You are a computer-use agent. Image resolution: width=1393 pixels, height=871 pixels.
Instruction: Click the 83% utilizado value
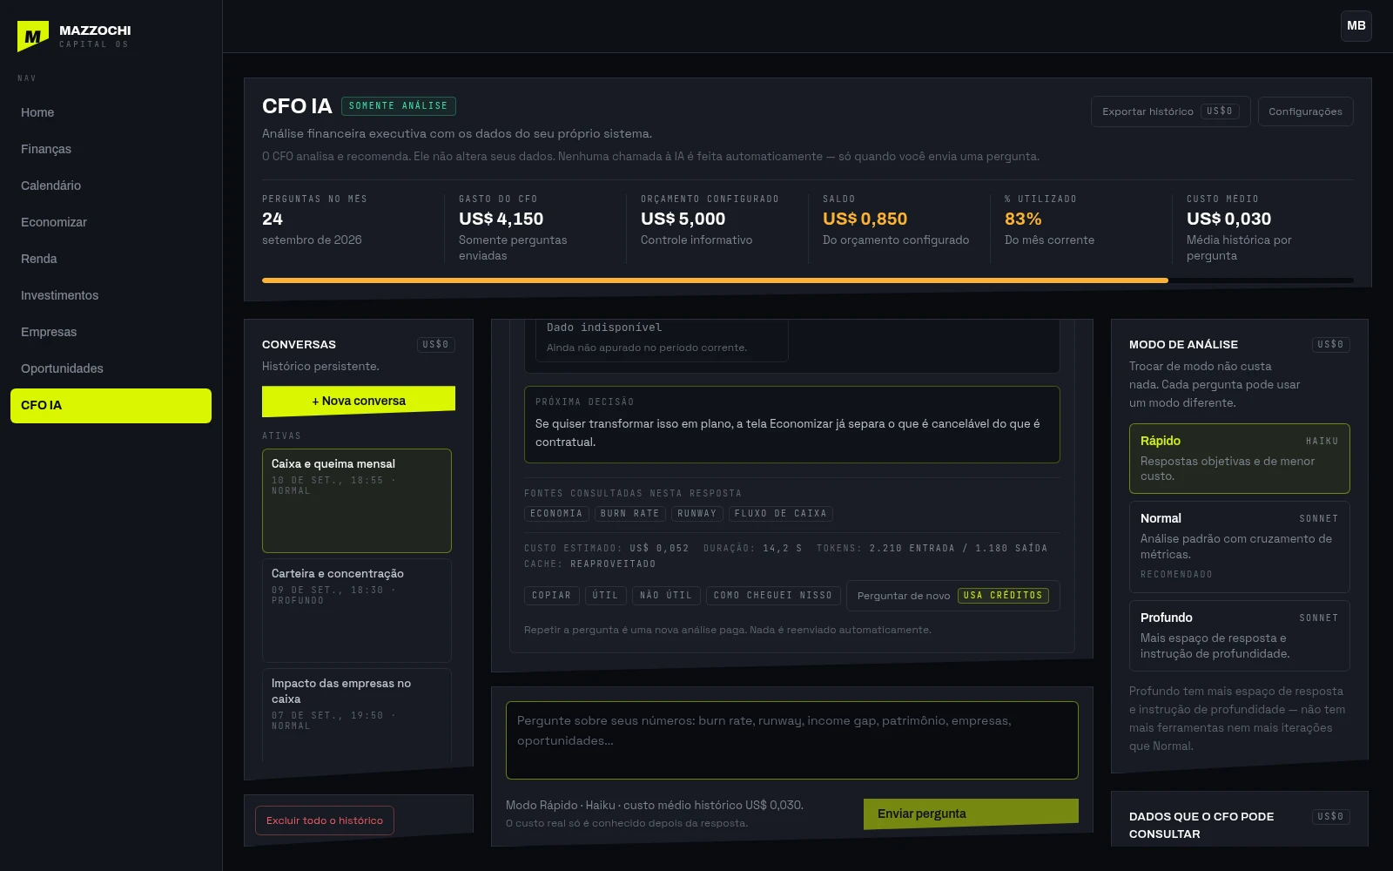tap(1023, 219)
